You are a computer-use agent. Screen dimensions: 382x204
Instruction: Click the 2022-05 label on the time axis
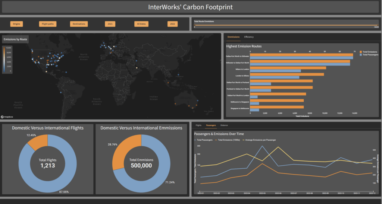click(262, 194)
